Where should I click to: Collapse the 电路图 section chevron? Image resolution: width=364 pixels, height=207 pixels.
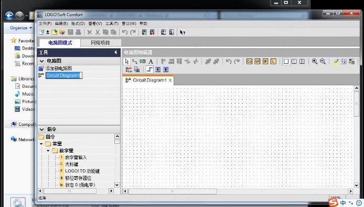[42, 61]
